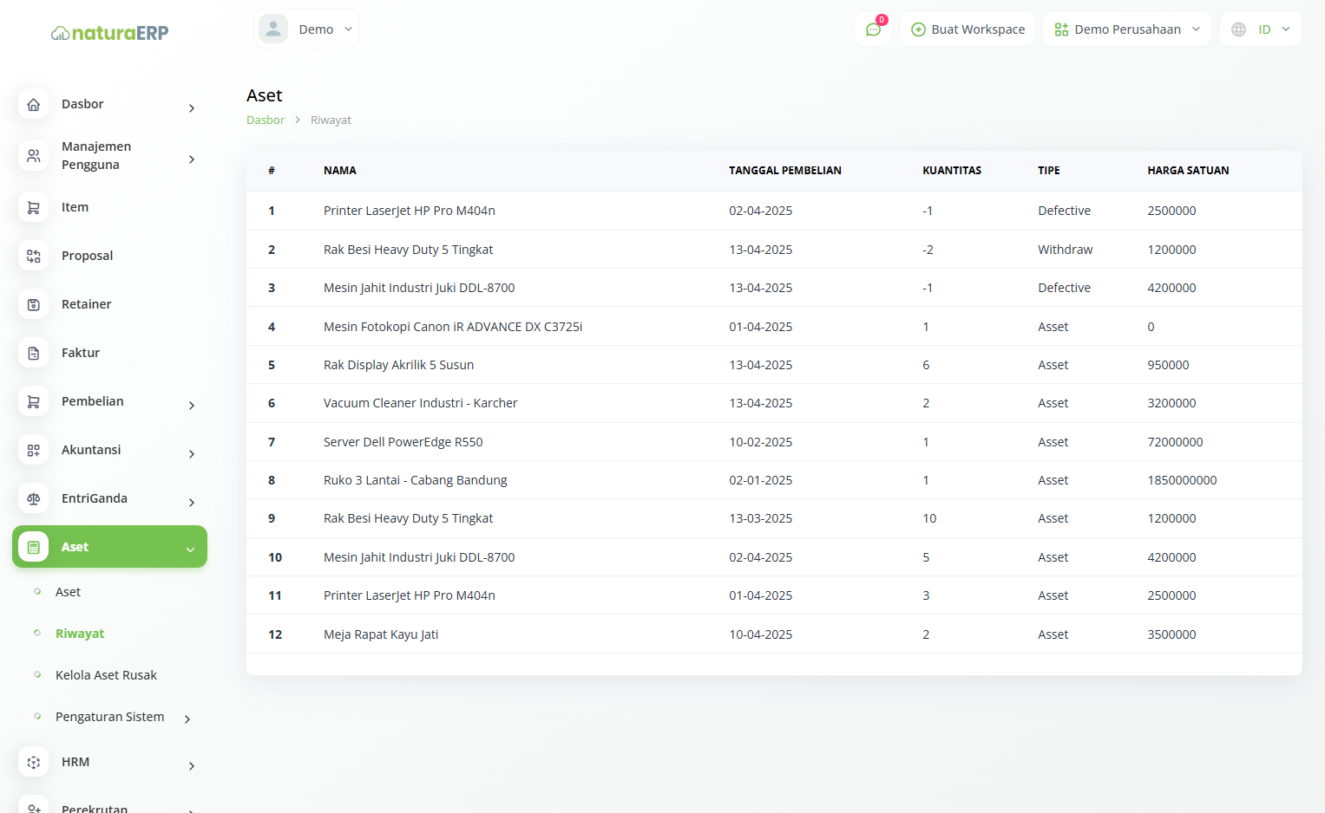This screenshot has height=813, width=1325.
Task: Click Server Dell PowerEdge R550
Action: point(403,442)
